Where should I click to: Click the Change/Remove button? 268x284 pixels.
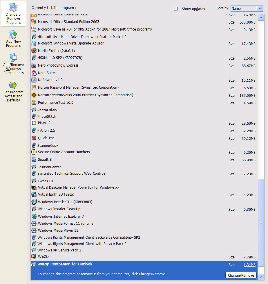pyautogui.click(x=241, y=275)
